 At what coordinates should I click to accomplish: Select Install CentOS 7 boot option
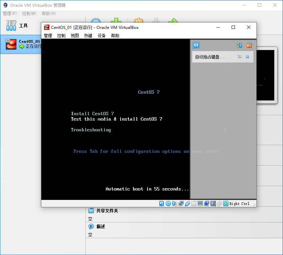[92, 114]
